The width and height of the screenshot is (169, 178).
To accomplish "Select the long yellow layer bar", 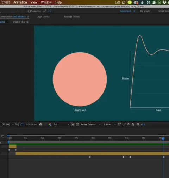I will point(92,153).
